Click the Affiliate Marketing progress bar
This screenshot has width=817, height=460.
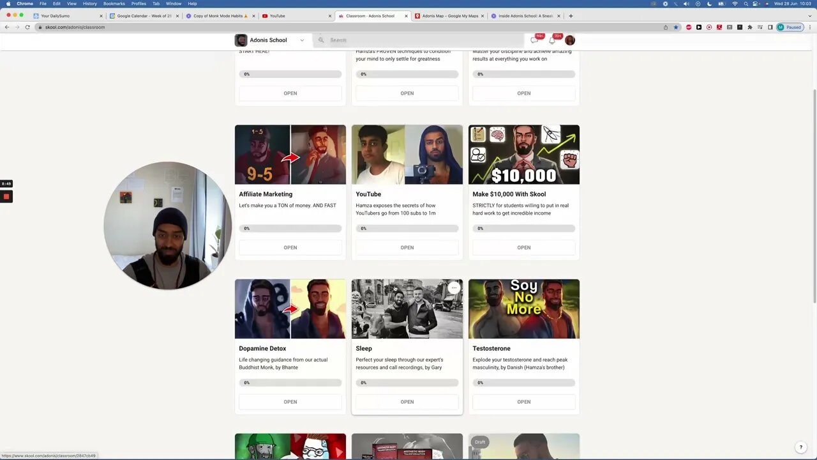point(290,229)
